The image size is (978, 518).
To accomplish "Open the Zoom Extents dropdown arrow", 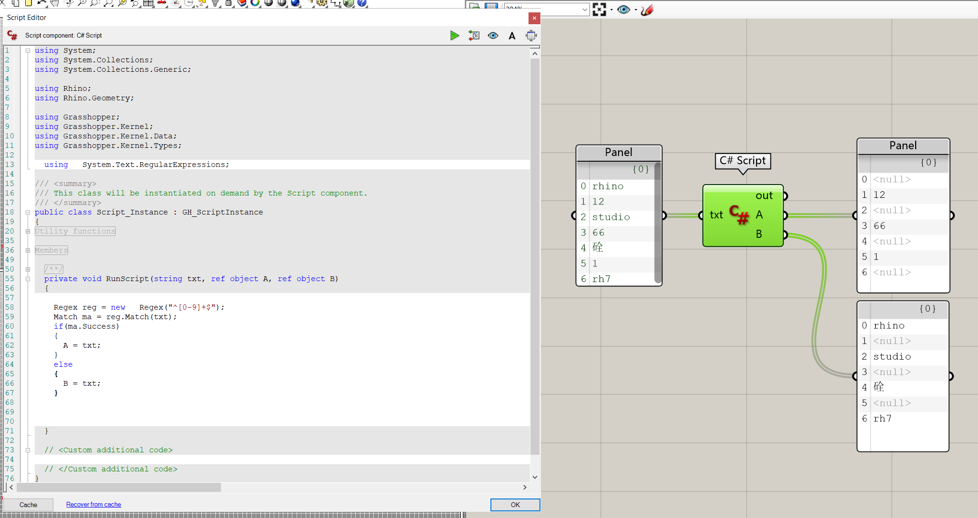I will click(x=611, y=10).
